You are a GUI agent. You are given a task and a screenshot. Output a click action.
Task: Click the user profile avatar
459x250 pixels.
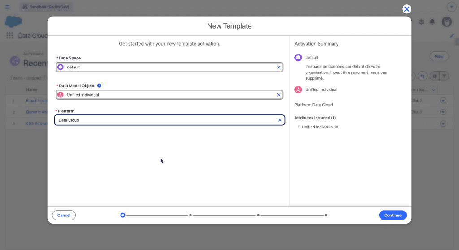click(x=446, y=22)
